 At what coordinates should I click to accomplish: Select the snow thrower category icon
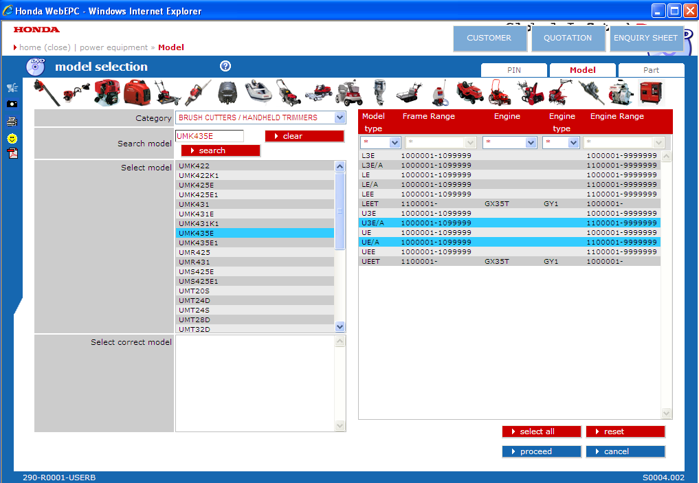[x=531, y=93]
